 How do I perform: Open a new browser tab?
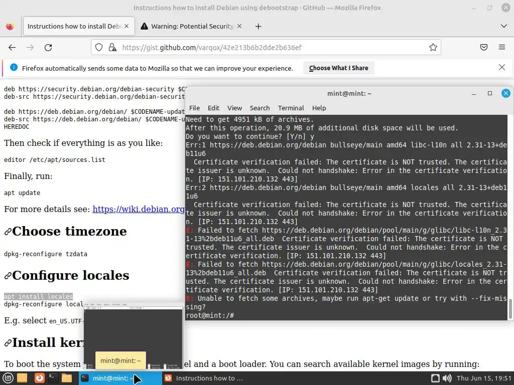click(x=259, y=26)
